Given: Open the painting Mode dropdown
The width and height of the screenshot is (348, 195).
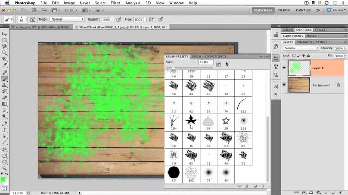Looking at the screenshot, I should pos(67,19).
